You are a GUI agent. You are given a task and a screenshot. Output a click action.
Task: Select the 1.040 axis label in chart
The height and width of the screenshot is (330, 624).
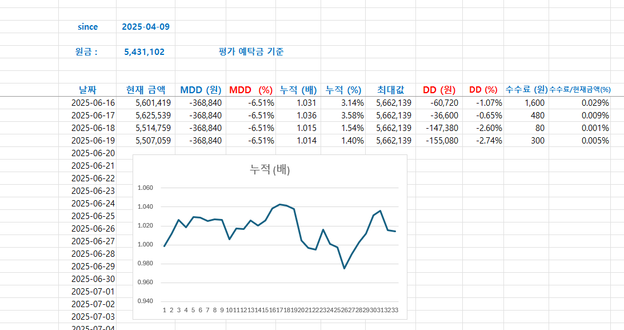point(145,207)
